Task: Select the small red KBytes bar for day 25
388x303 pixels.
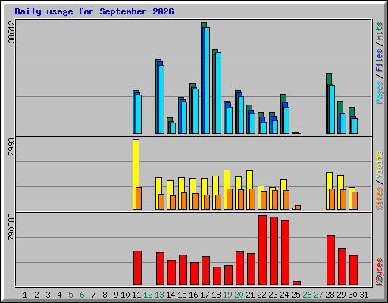Action: (x=297, y=283)
